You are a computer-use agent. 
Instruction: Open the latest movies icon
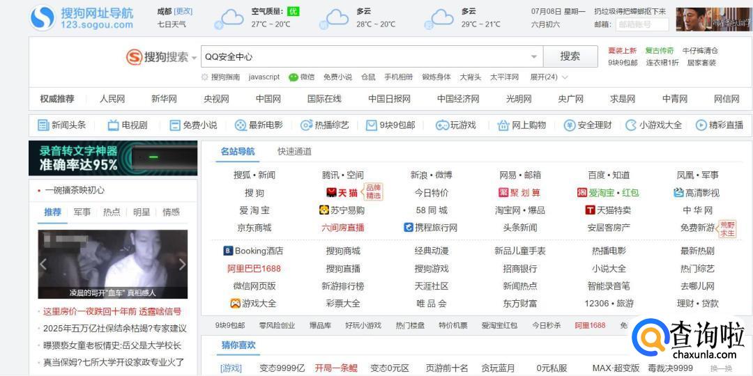[240, 125]
